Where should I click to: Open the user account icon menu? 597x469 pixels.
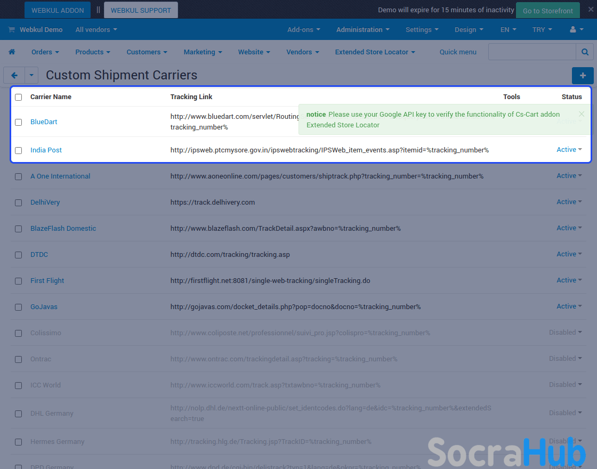[576, 29]
